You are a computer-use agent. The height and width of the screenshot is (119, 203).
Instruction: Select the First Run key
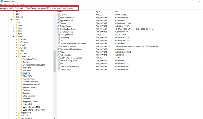pos(27,70)
